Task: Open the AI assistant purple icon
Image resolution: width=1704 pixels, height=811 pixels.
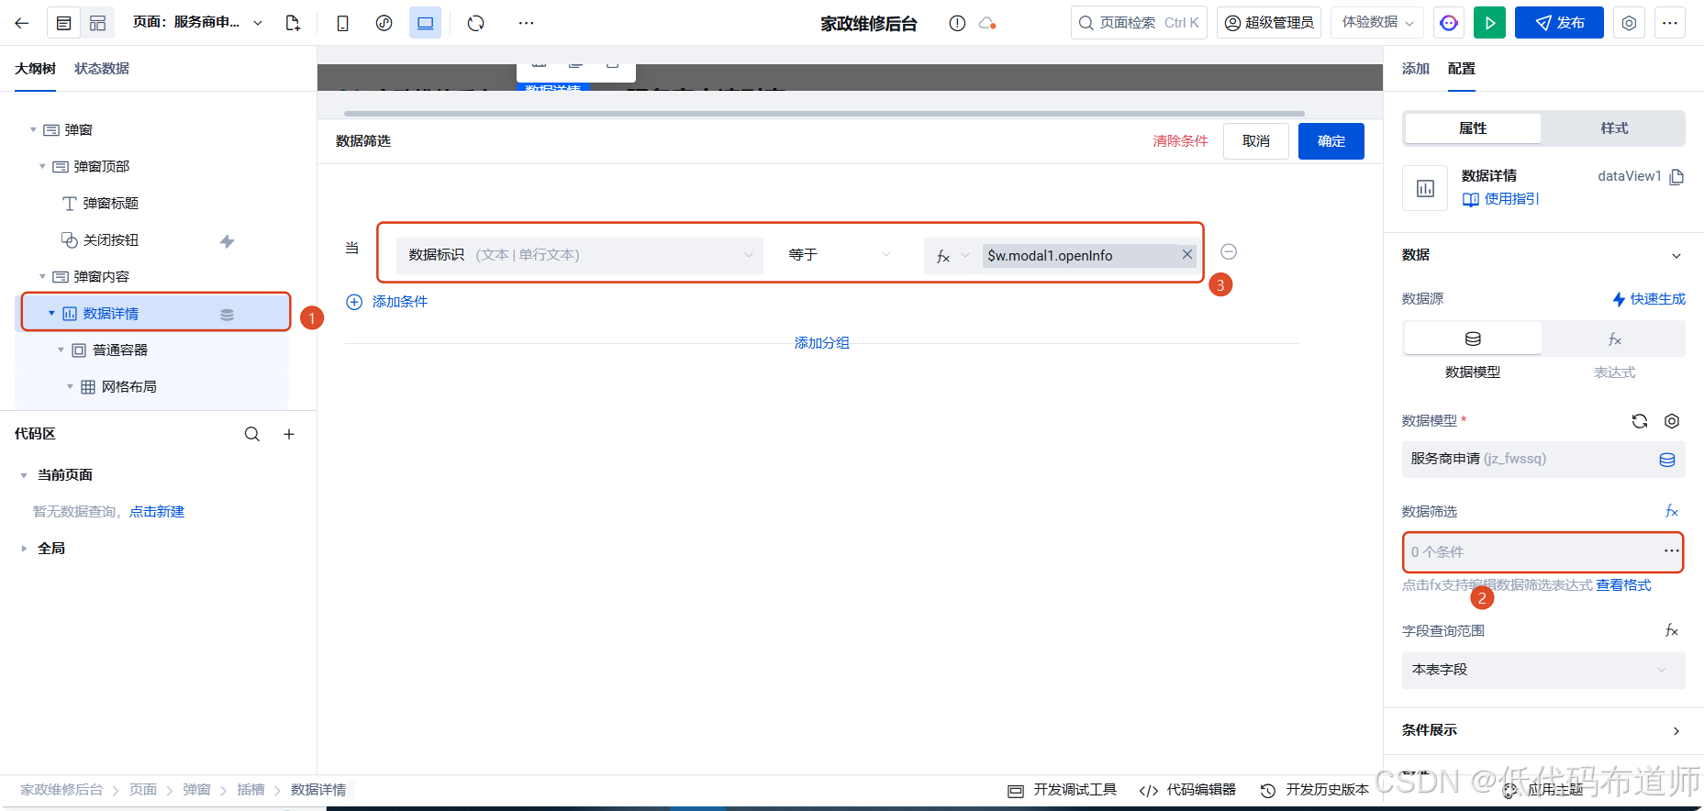Action: 1449,23
